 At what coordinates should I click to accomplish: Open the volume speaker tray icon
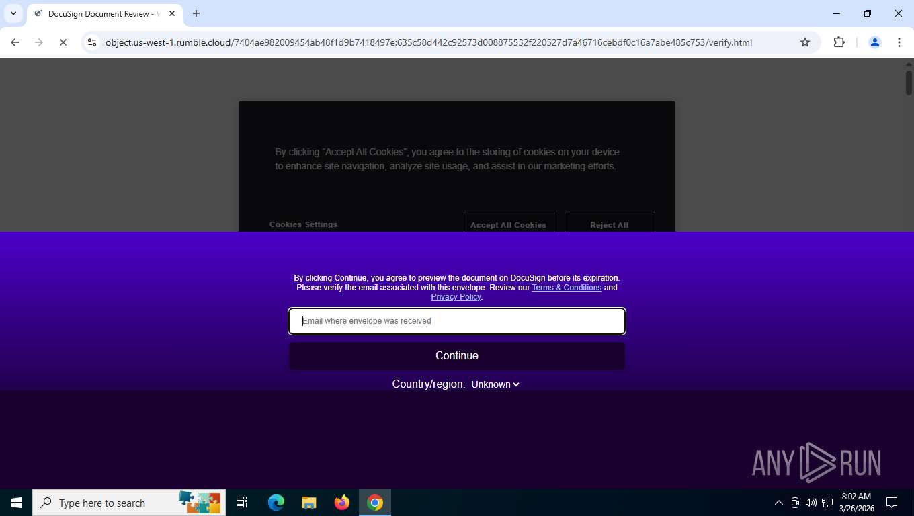tap(811, 503)
